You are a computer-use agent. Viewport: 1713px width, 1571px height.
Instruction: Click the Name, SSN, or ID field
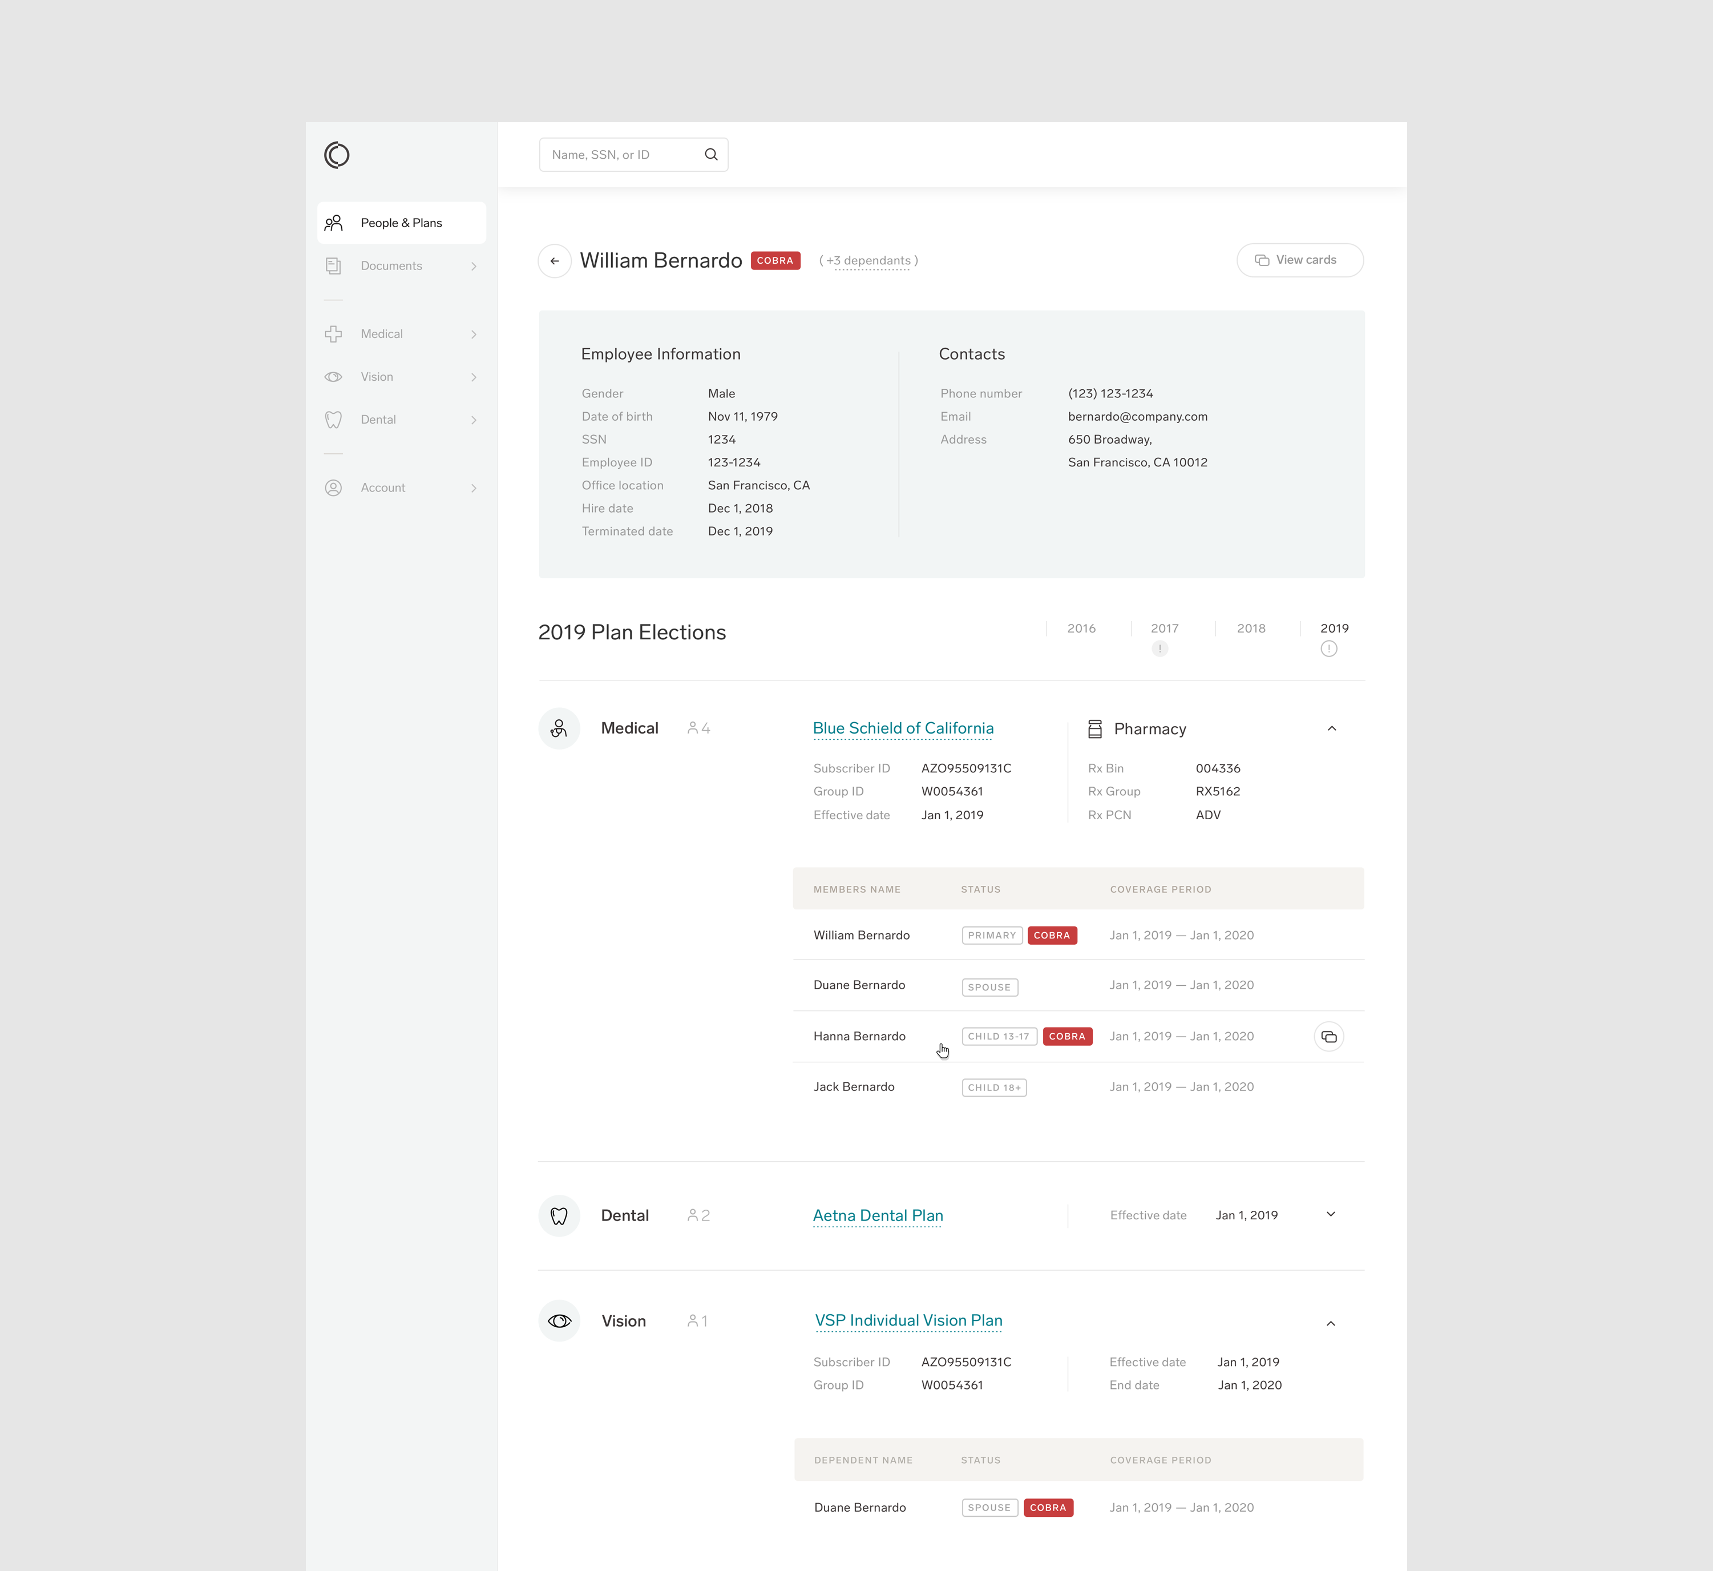coord(620,155)
